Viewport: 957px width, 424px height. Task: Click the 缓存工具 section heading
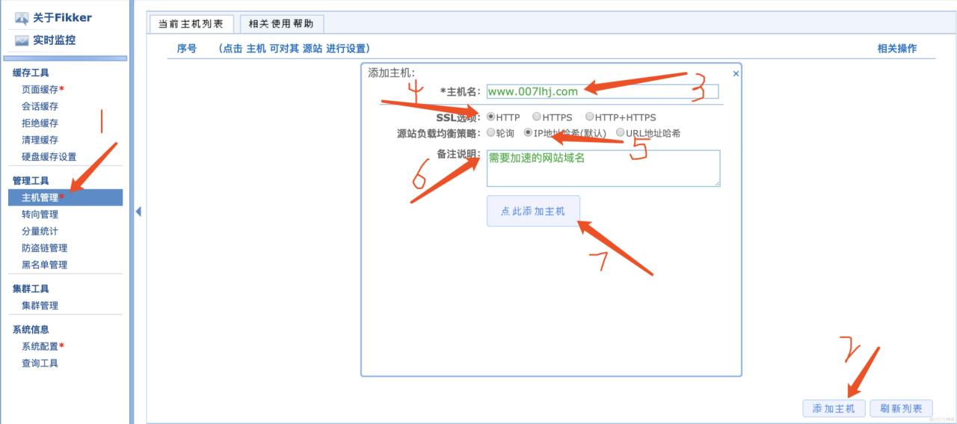(x=31, y=73)
